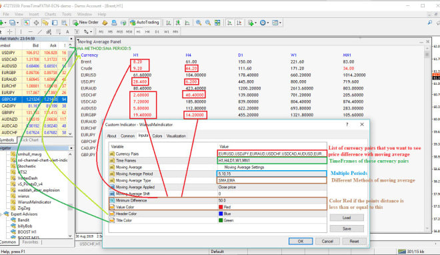The width and height of the screenshot is (440, 255).
Task: Open the MetaEditor book icon
Action: tap(105, 23)
